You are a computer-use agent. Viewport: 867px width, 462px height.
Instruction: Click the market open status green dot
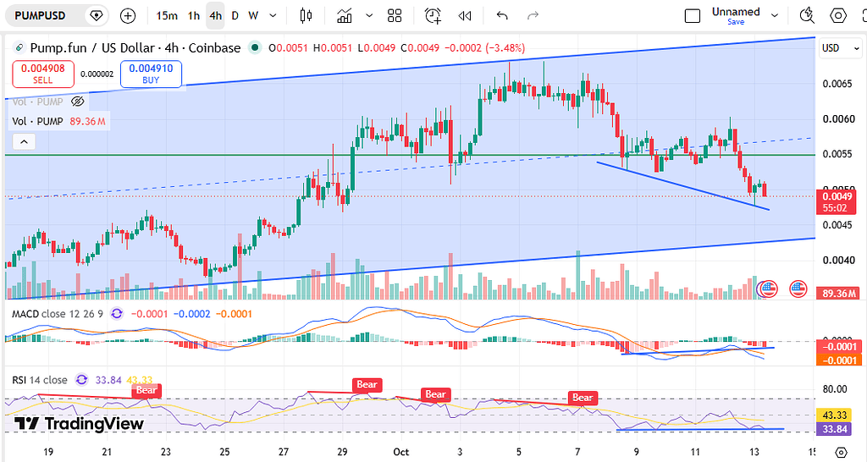(254, 48)
